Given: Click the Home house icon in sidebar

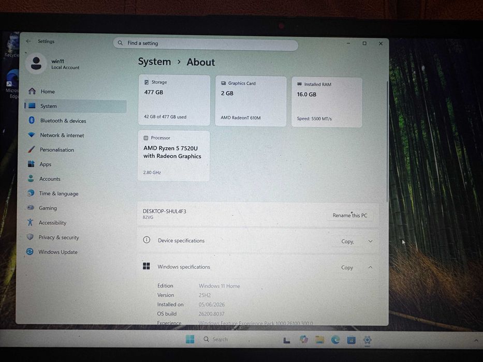Looking at the screenshot, I should point(32,91).
